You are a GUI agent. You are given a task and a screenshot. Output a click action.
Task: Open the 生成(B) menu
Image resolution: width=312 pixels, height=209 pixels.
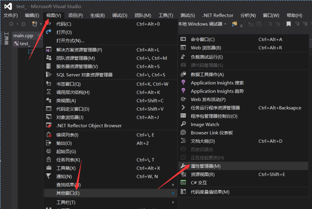(97, 15)
